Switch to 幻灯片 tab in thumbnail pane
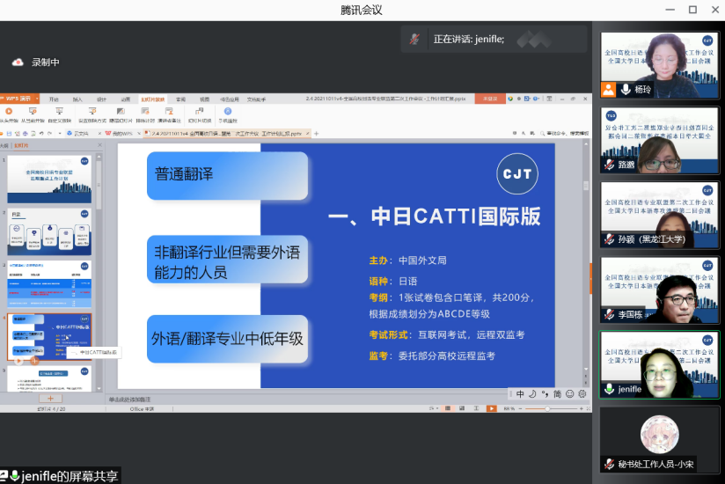Screen dimensions: 725x484 [21, 145]
